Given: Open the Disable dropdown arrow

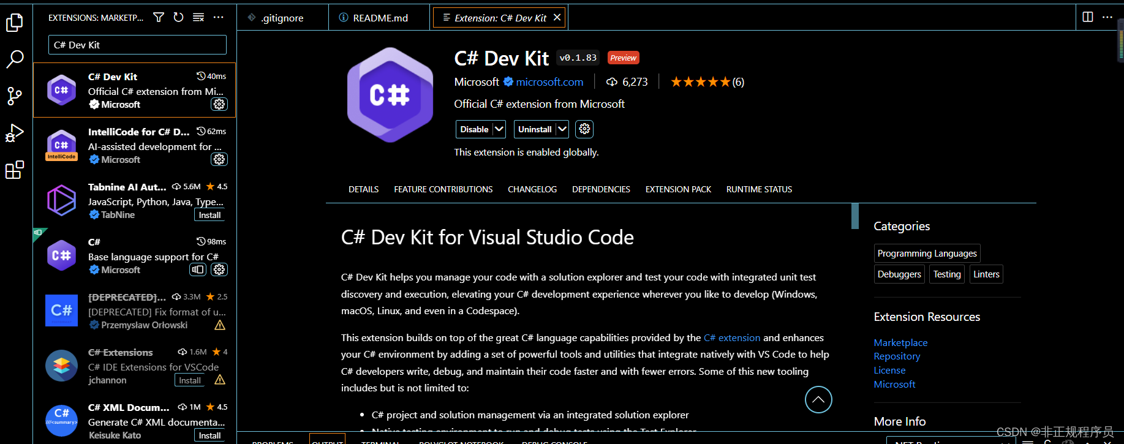Looking at the screenshot, I should [499, 129].
